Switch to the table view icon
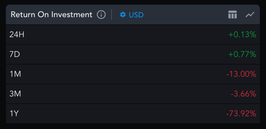Screen dimensions: 266x129 coord(232,14)
